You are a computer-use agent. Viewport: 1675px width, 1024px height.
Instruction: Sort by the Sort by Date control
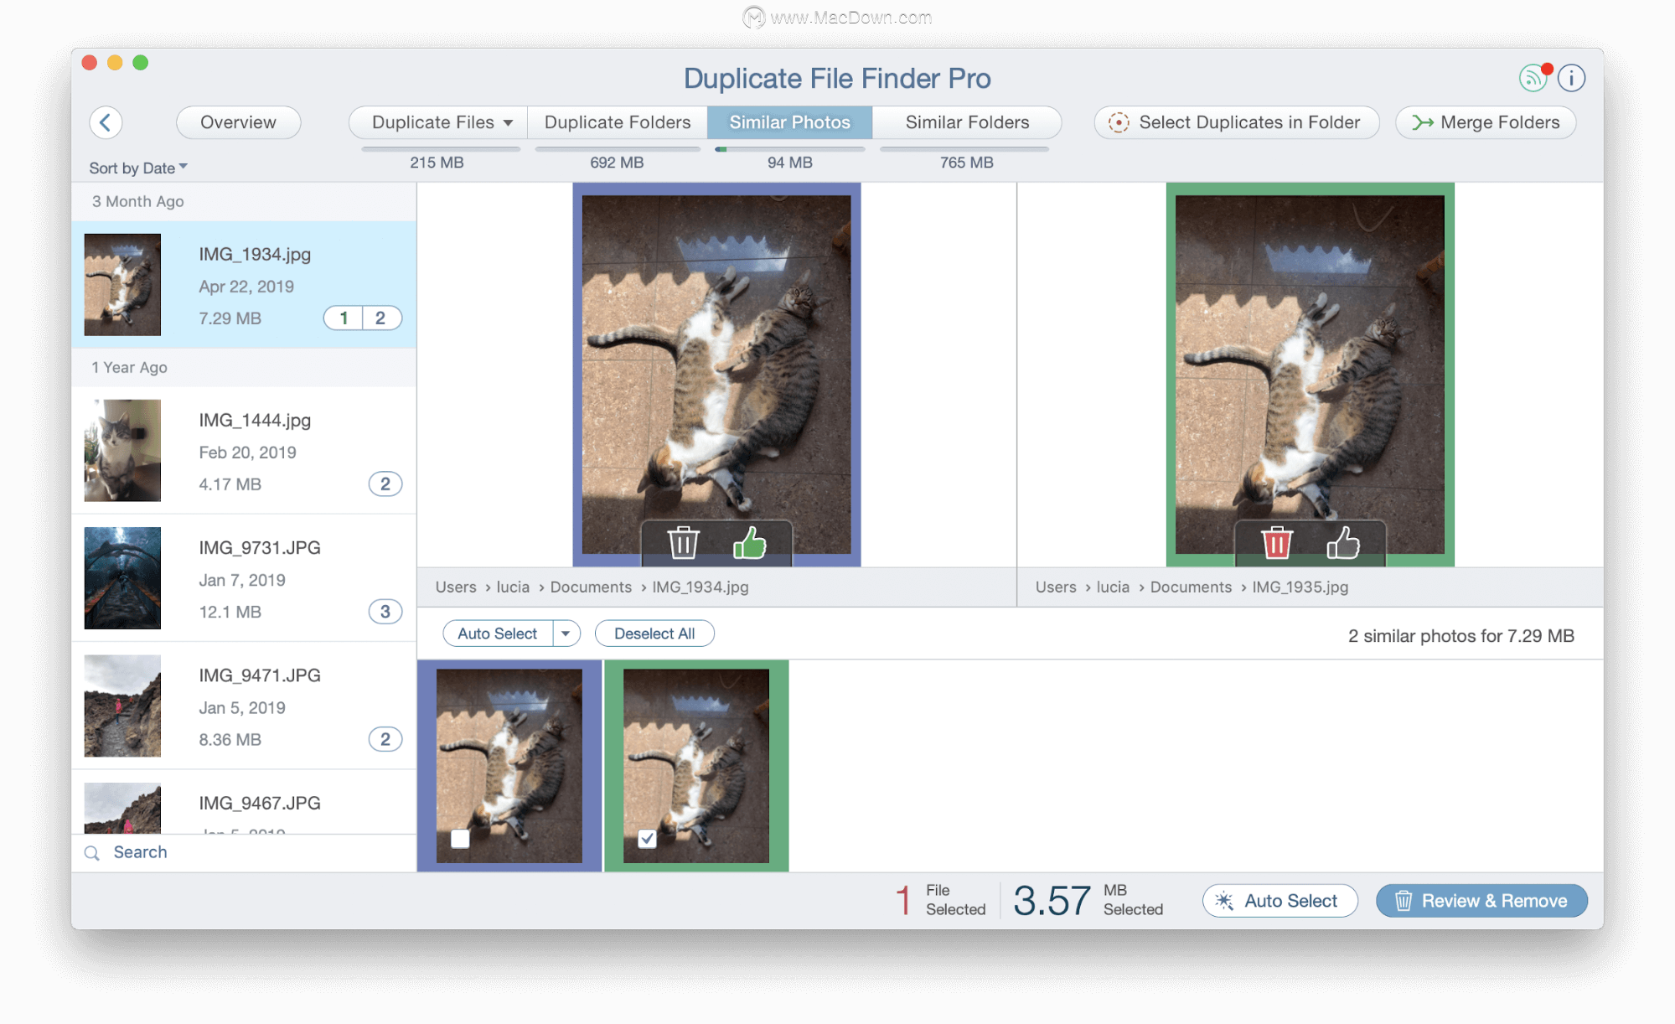(x=134, y=168)
